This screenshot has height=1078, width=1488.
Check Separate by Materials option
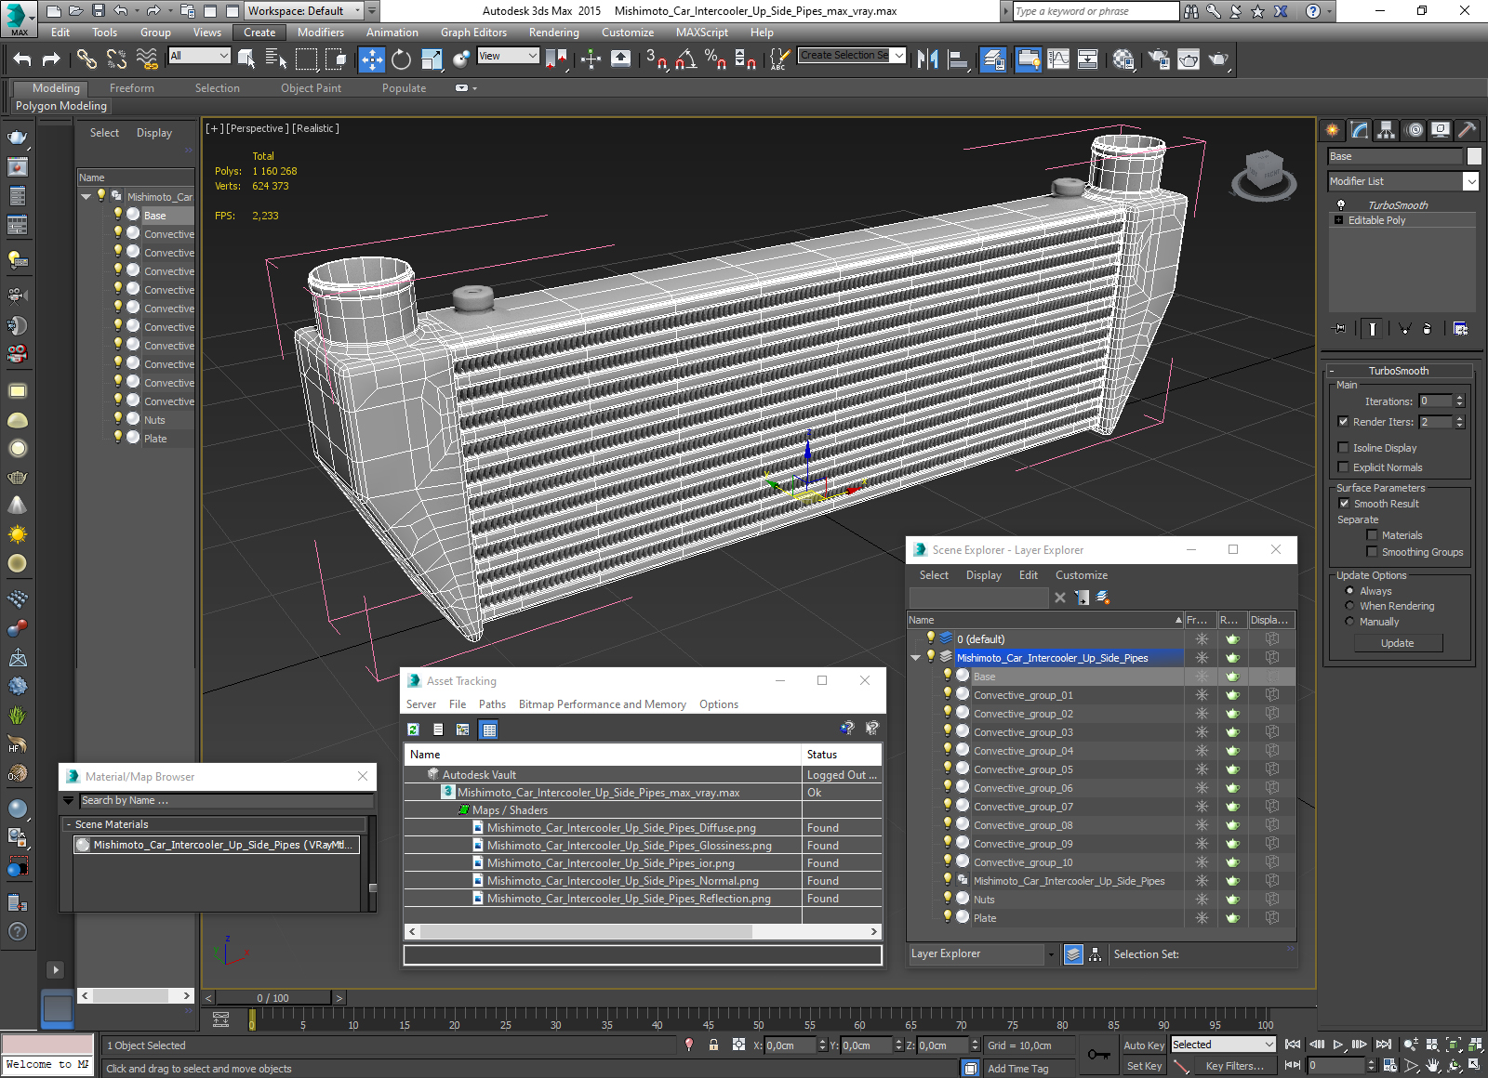click(1372, 535)
